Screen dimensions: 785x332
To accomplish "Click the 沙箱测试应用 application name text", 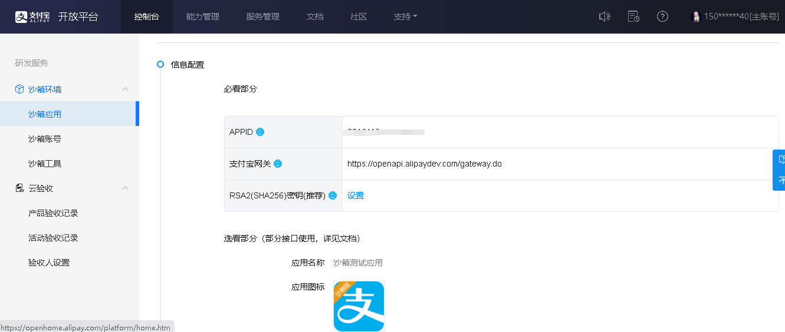I will 358,263.
